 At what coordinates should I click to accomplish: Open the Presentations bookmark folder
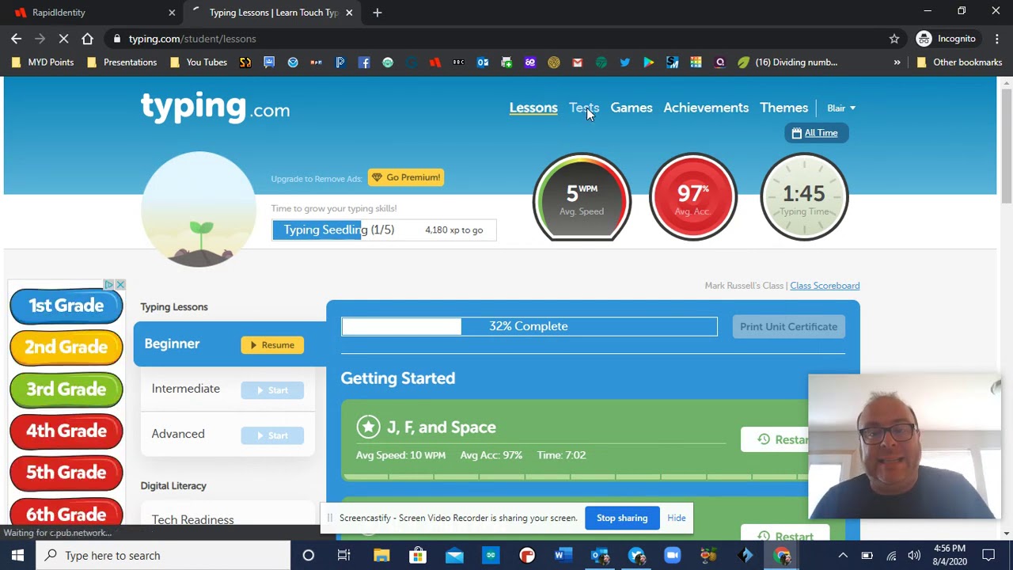pyautogui.click(x=123, y=63)
